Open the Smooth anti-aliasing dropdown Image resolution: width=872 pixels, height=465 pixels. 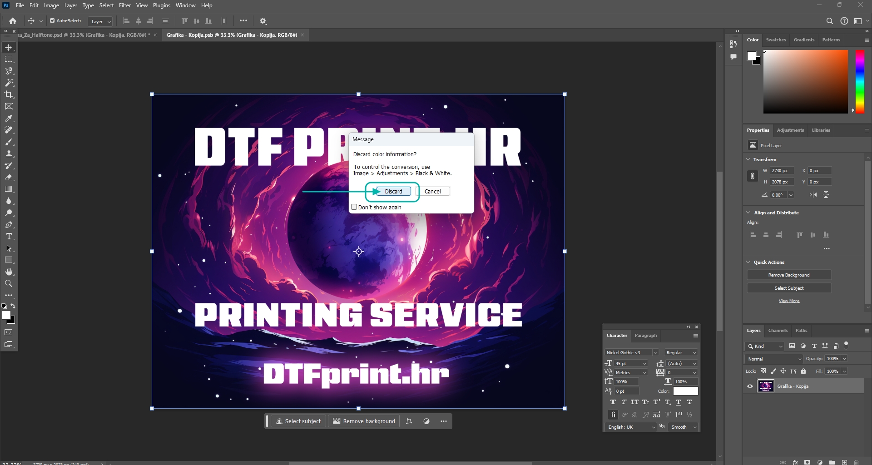[x=683, y=427]
